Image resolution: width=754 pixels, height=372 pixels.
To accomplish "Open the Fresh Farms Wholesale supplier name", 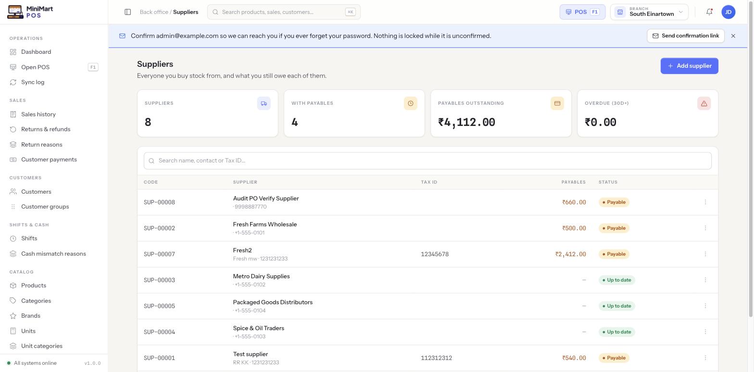I will tap(265, 224).
